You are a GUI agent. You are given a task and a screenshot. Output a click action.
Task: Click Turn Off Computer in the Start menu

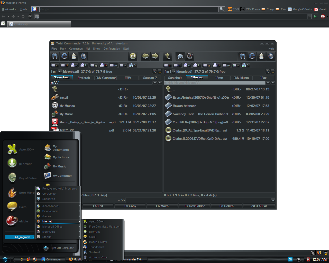[x=59, y=248]
